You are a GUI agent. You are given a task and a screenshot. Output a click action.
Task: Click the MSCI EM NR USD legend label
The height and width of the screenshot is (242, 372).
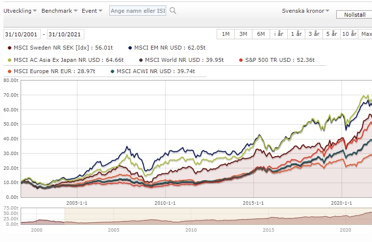click(x=170, y=48)
